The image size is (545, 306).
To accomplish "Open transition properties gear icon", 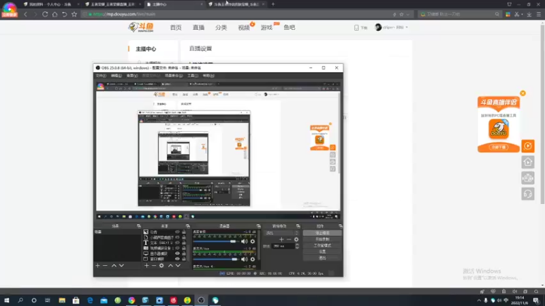I will [x=296, y=239].
